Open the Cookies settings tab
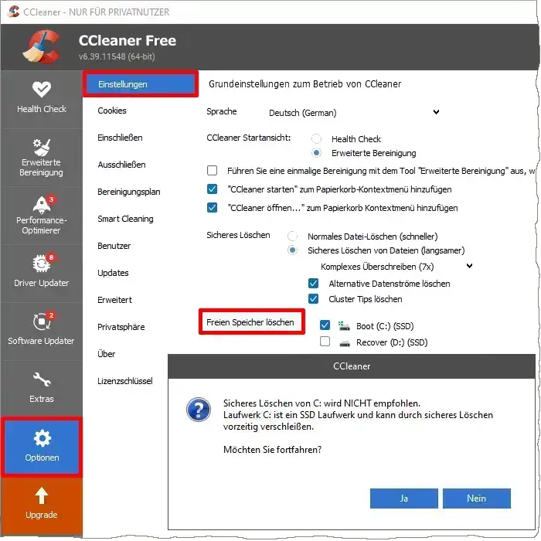 click(x=112, y=111)
